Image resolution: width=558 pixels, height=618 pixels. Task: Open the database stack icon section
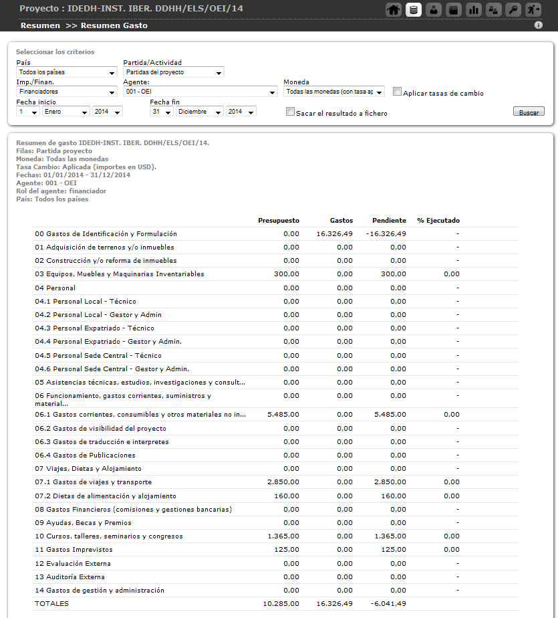coord(414,10)
